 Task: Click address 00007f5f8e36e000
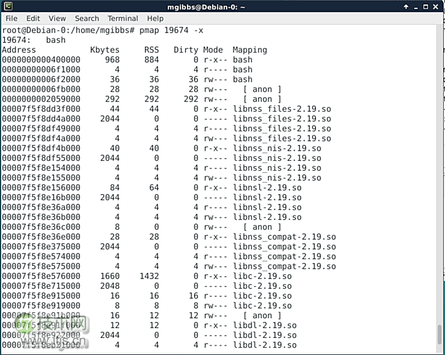pos(41,237)
